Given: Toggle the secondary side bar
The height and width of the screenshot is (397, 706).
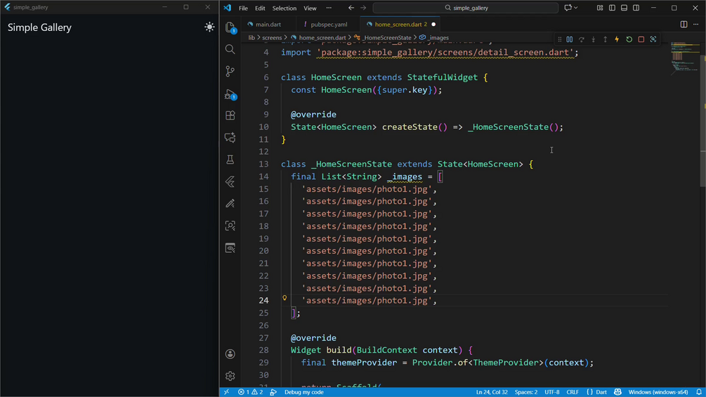Looking at the screenshot, I should [636, 8].
